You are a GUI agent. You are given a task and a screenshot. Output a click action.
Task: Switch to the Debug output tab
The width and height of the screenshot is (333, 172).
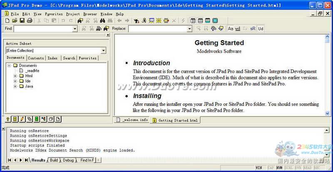(68, 160)
